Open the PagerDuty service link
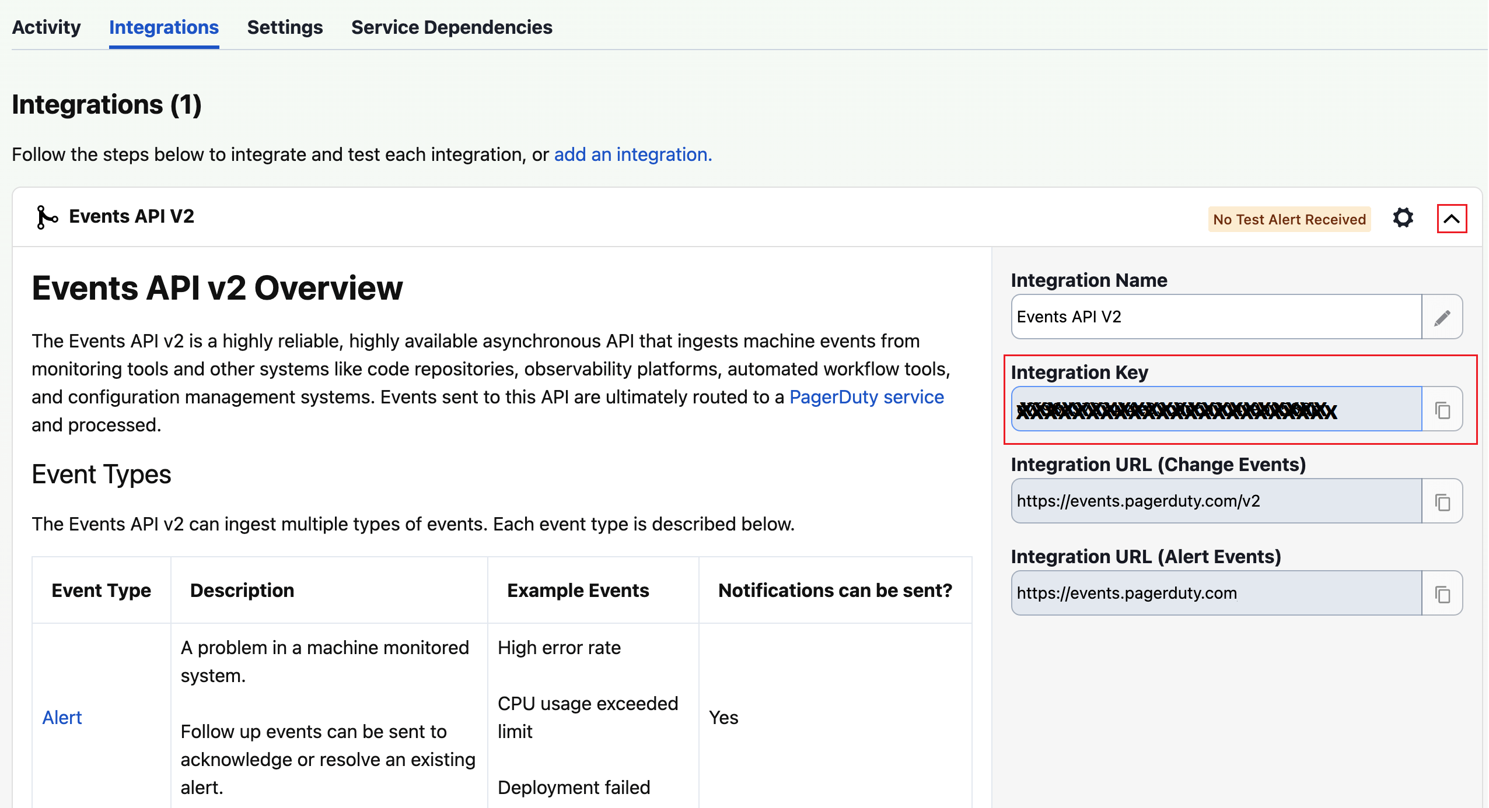Image resolution: width=1489 pixels, height=808 pixels. [866, 397]
